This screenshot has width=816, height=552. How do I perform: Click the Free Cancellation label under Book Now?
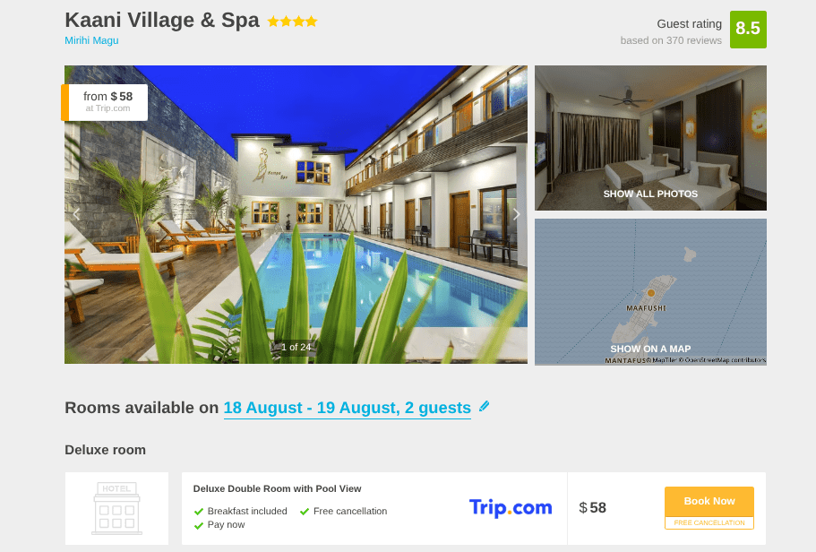pos(709,522)
